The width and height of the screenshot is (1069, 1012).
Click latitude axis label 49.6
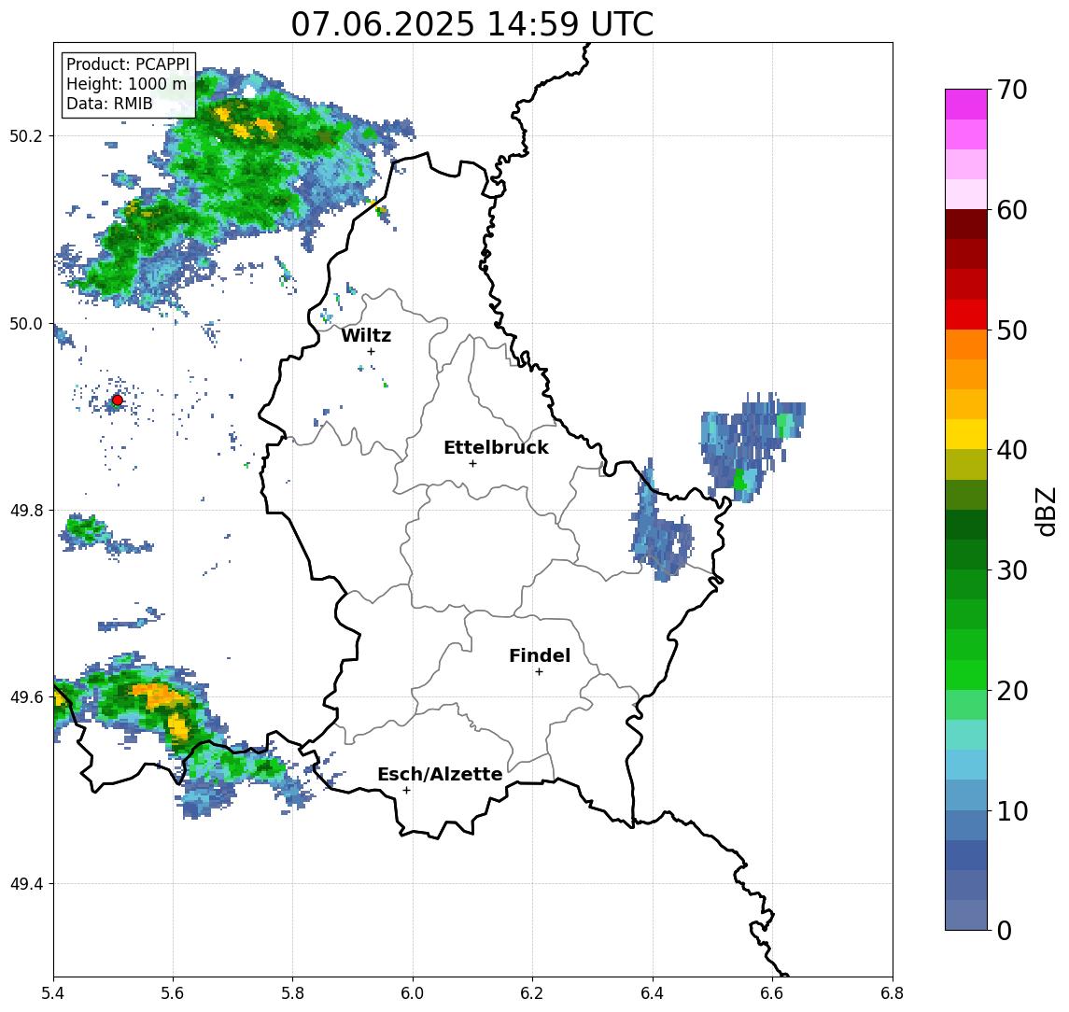point(26,697)
